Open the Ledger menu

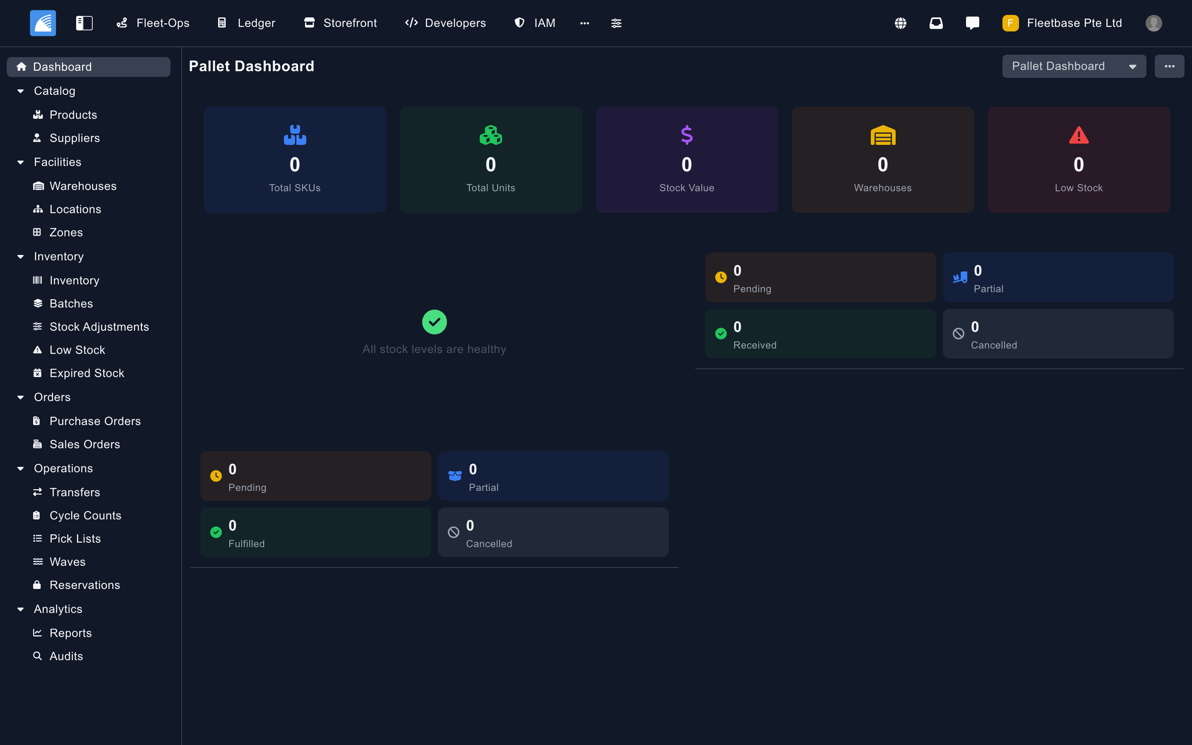pyautogui.click(x=246, y=23)
